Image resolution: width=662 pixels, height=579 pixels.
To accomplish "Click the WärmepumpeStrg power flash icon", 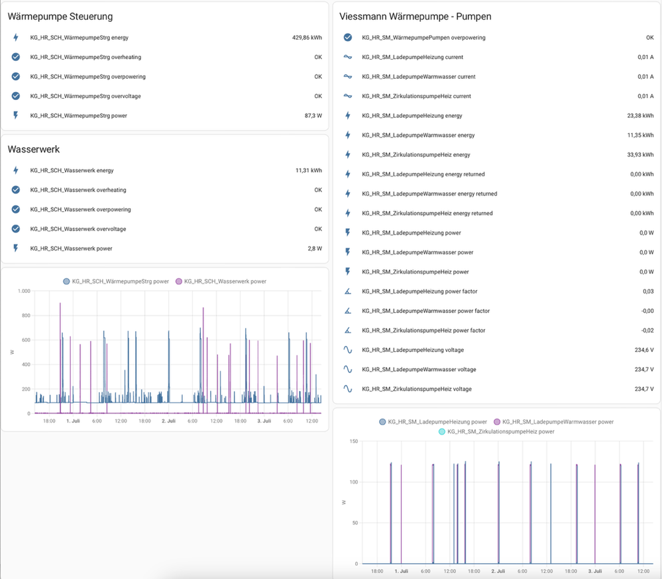I will coord(16,115).
